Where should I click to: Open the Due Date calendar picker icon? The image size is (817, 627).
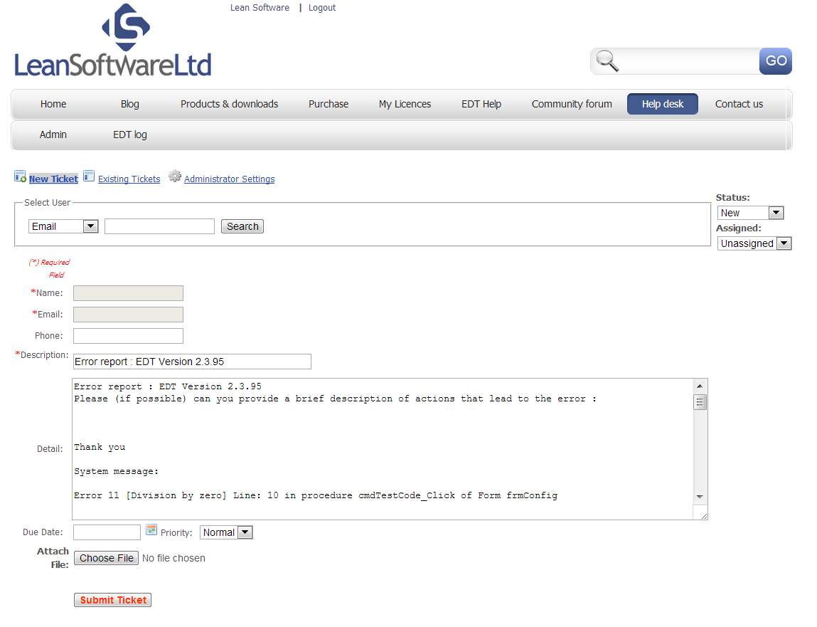click(151, 530)
